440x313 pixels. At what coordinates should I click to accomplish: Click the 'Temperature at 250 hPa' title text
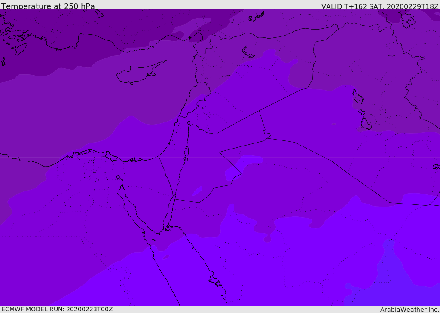point(48,6)
